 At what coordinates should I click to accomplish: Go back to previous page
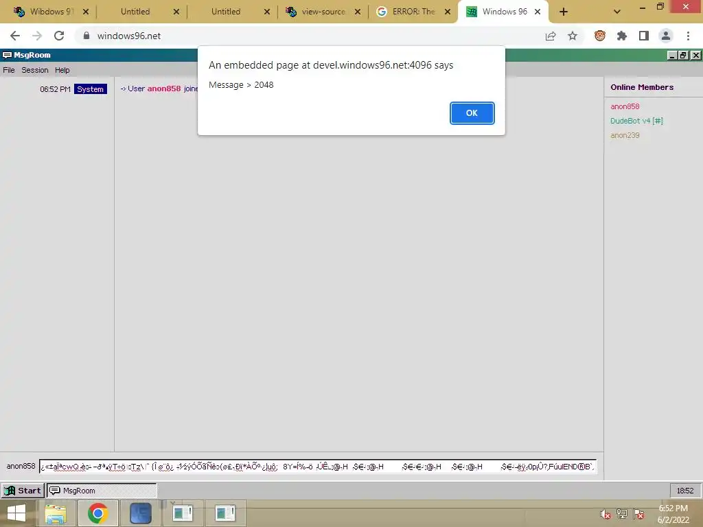[15, 36]
